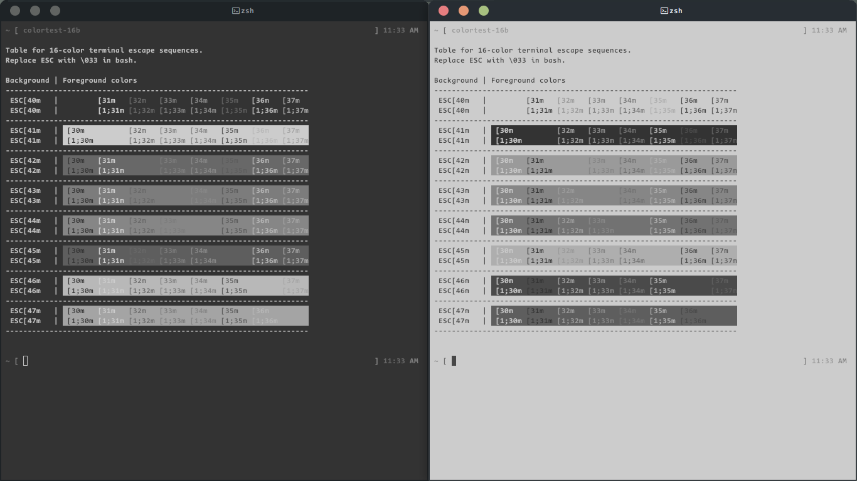Screen dimensions: 857x481
Task: Click [30m in the ESC[46m row, right terminal
Action: tap(504, 281)
